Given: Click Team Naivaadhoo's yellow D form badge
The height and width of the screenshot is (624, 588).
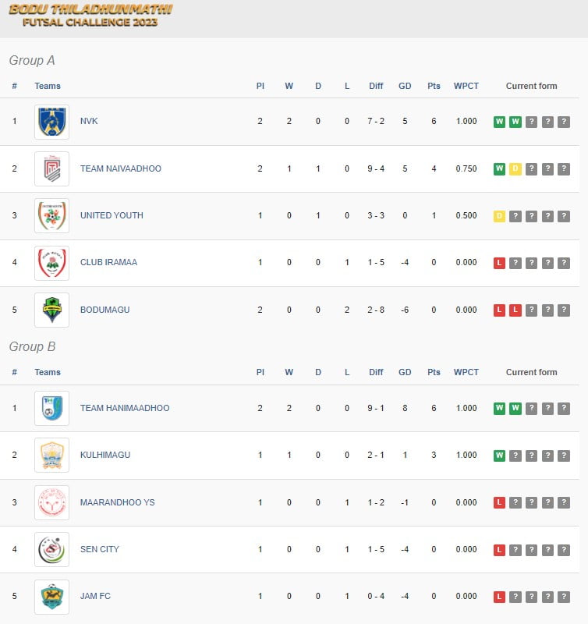Looking at the screenshot, I should click(515, 169).
